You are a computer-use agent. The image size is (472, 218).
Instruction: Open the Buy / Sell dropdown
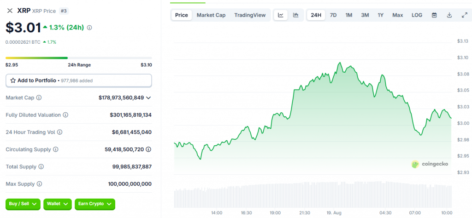pyautogui.click(x=23, y=204)
